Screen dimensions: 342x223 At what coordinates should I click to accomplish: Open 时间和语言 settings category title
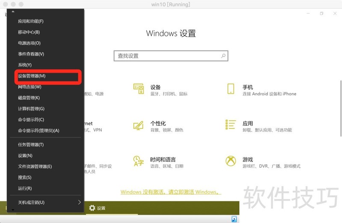[x=163, y=160]
